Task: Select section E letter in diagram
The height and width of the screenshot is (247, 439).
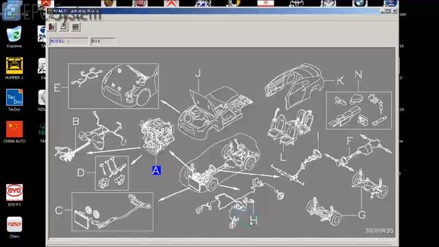Action: tap(57, 88)
